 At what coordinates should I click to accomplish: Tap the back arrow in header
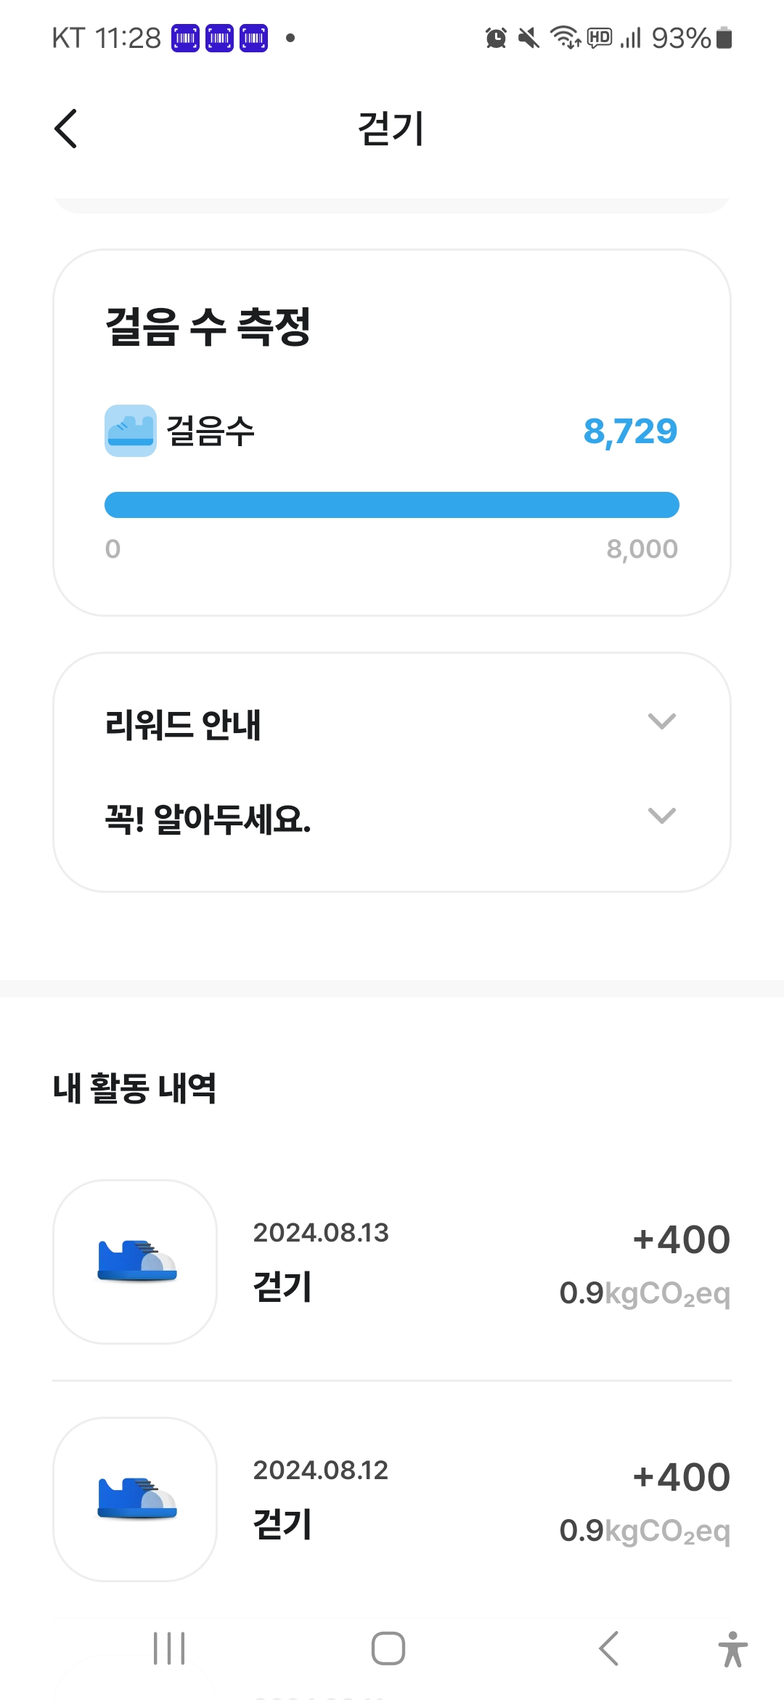[66, 129]
